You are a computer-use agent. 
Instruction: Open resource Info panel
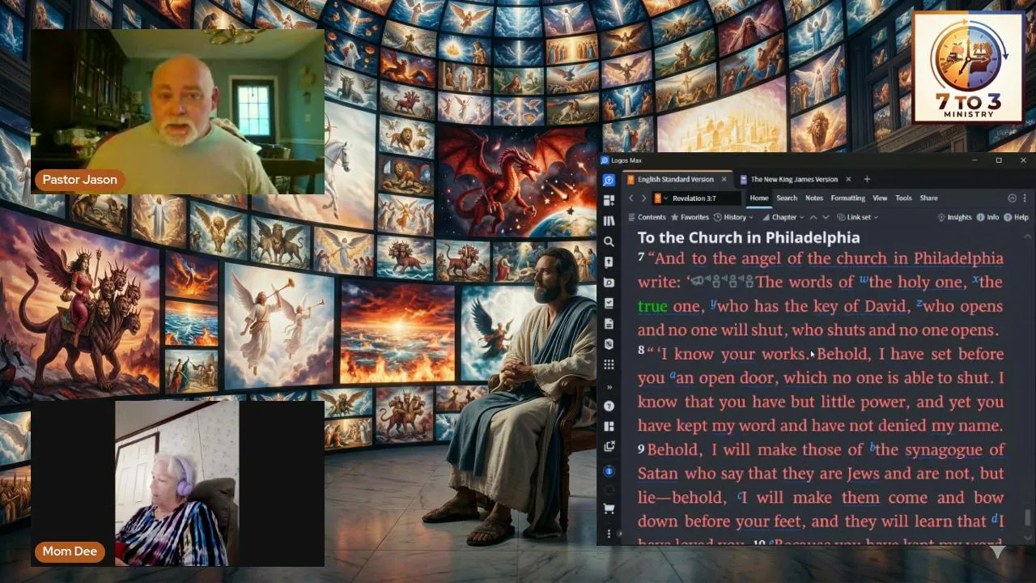tap(988, 217)
